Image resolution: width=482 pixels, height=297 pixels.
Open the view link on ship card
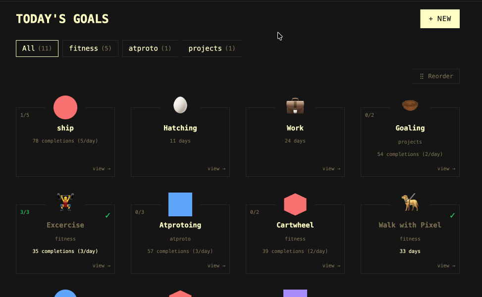101,169
